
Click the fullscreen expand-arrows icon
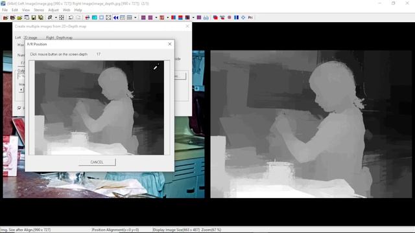tap(108, 17)
